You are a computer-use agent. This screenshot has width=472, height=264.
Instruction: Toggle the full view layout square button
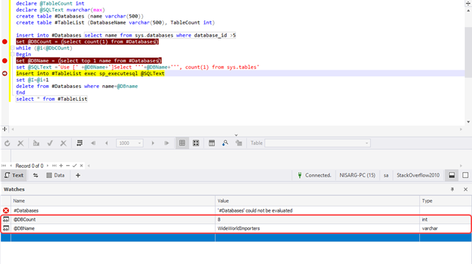point(465,175)
